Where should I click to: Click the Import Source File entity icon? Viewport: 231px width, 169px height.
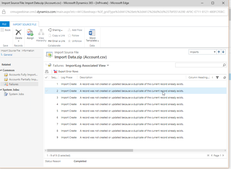(x=49, y=54)
